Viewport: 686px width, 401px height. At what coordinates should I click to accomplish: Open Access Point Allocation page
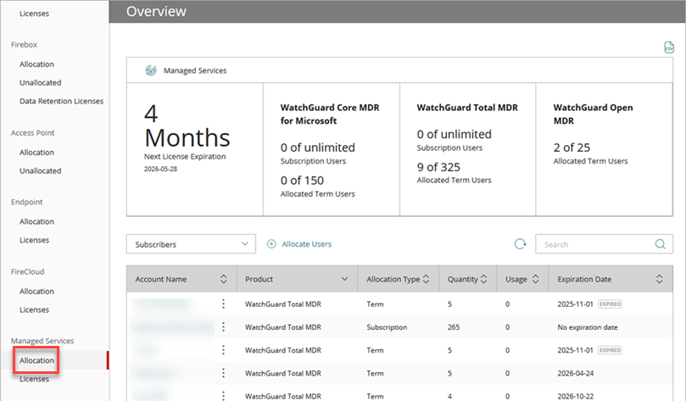coord(36,153)
